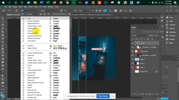Screen dimensions: 179x100
Task: Click the Hide link in sharing bar
Action: tap(112, 96)
